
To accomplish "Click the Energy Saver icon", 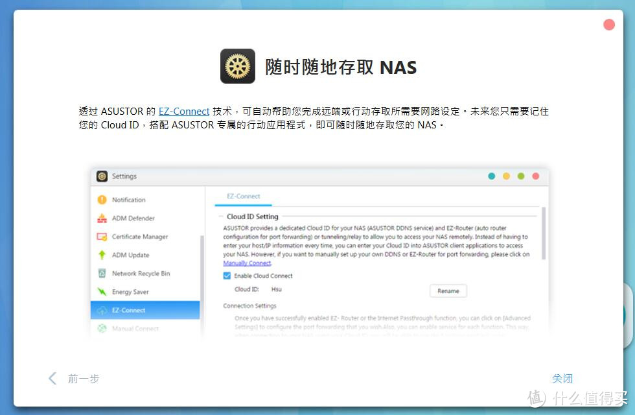I will click(102, 291).
